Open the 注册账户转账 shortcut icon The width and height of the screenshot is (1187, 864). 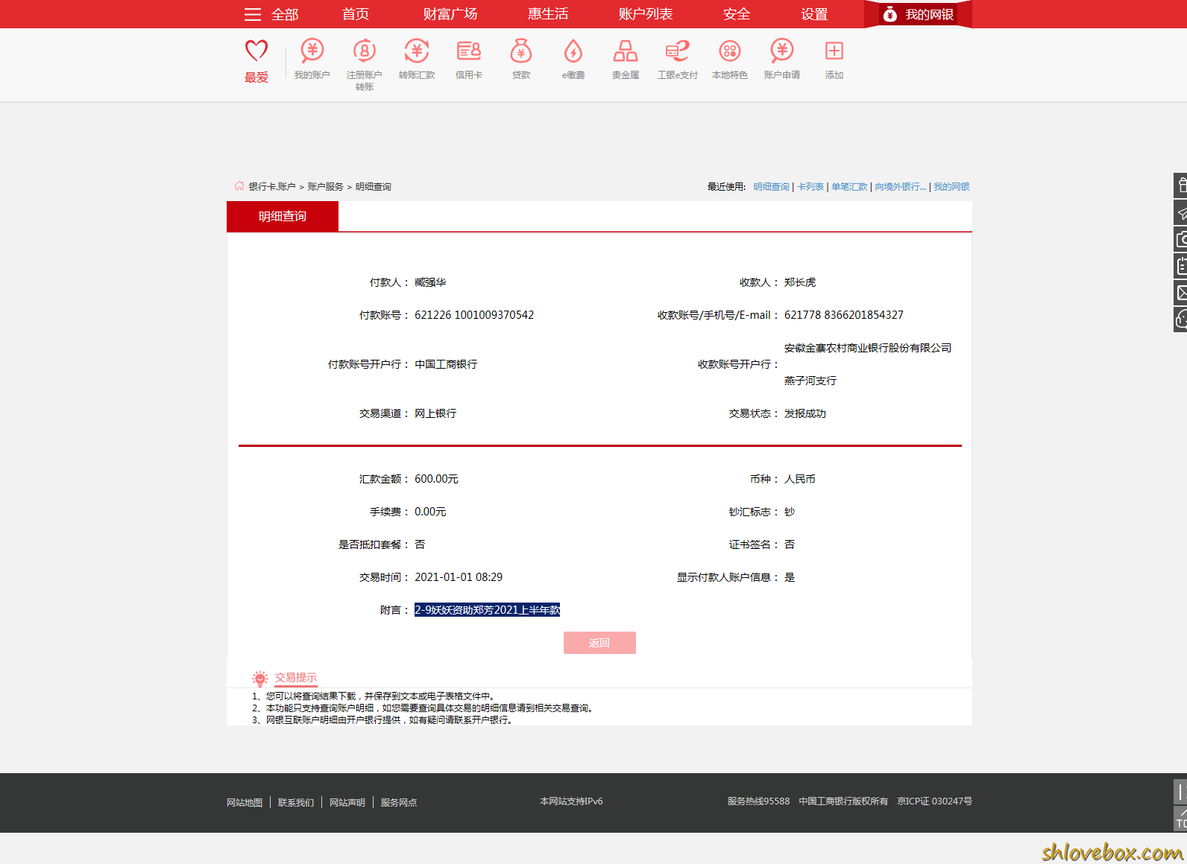pos(365,51)
